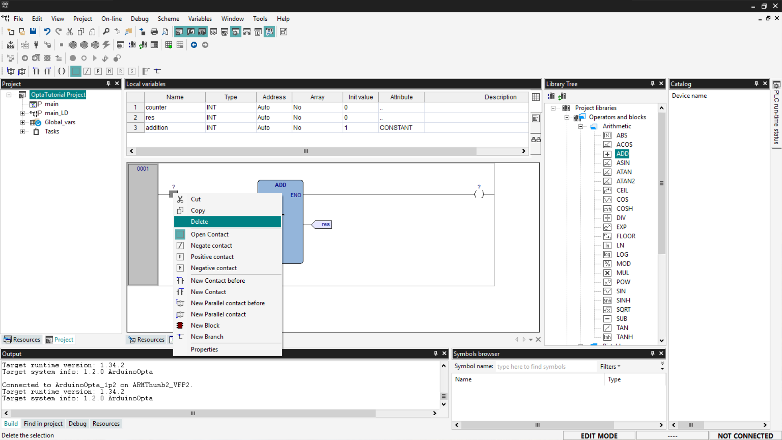Screen dimensions: 782x440
Task: Click the plug Connect to target icon
Action: [36, 45]
